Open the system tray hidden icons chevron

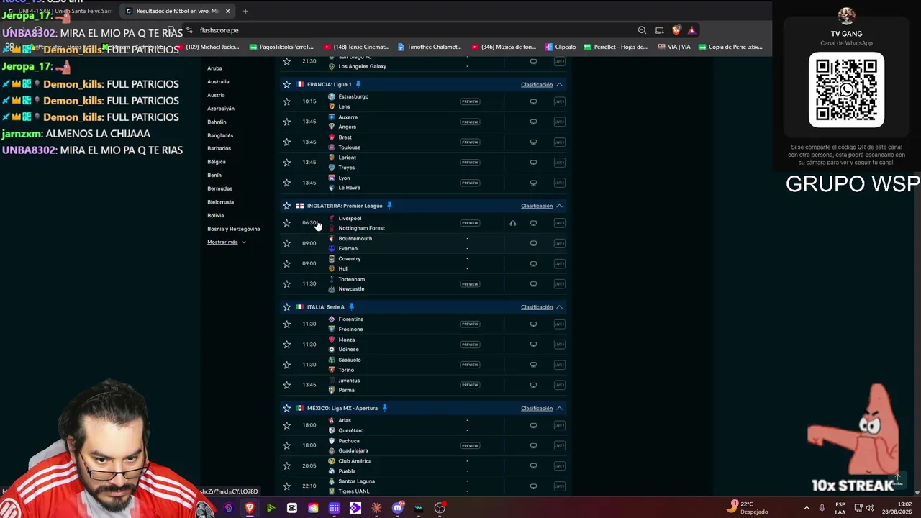(806, 508)
